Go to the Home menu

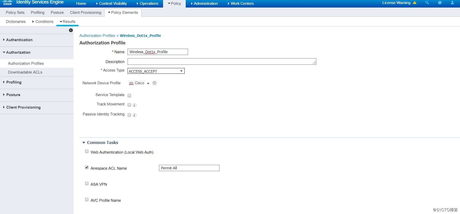tap(81, 4)
